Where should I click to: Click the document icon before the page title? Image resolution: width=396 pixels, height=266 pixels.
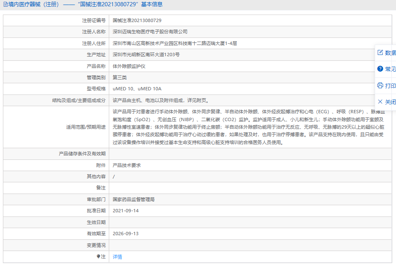click(x=5, y=5)
